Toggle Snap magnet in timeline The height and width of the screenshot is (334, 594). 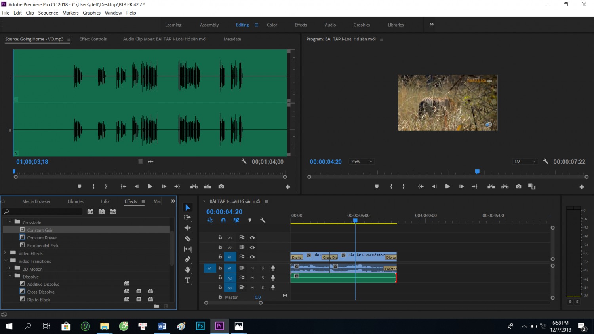click(223, 220)
